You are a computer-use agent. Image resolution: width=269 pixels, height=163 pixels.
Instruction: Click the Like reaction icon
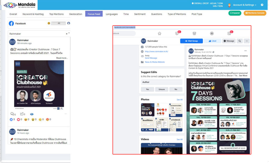click(11, 119)
